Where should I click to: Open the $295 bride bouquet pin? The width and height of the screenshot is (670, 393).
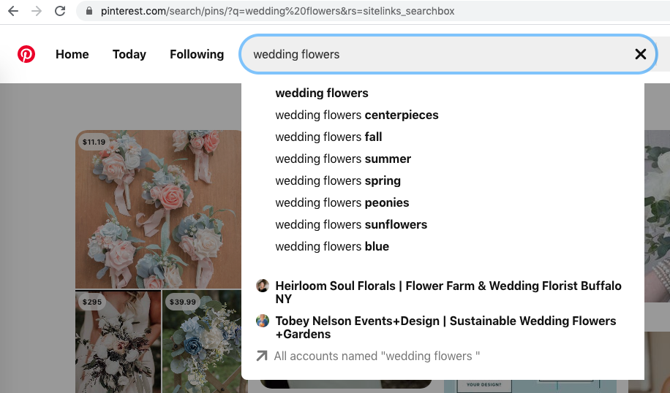point(118,341)
